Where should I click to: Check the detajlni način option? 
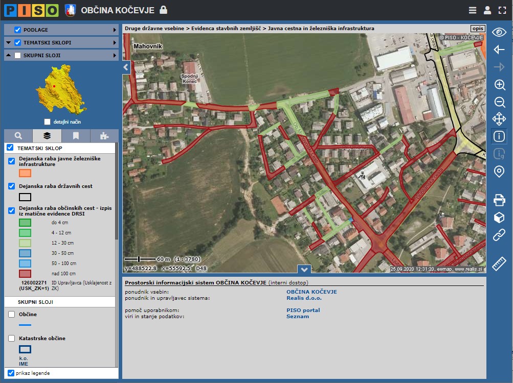(x=48, y=122)
